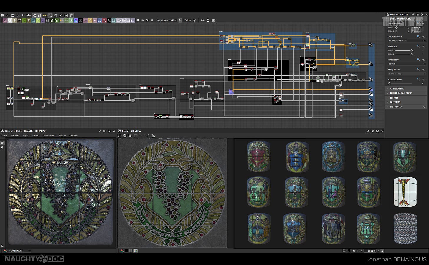Add a Tile Generator node (white grid icon)

click(x=48, y=20)
